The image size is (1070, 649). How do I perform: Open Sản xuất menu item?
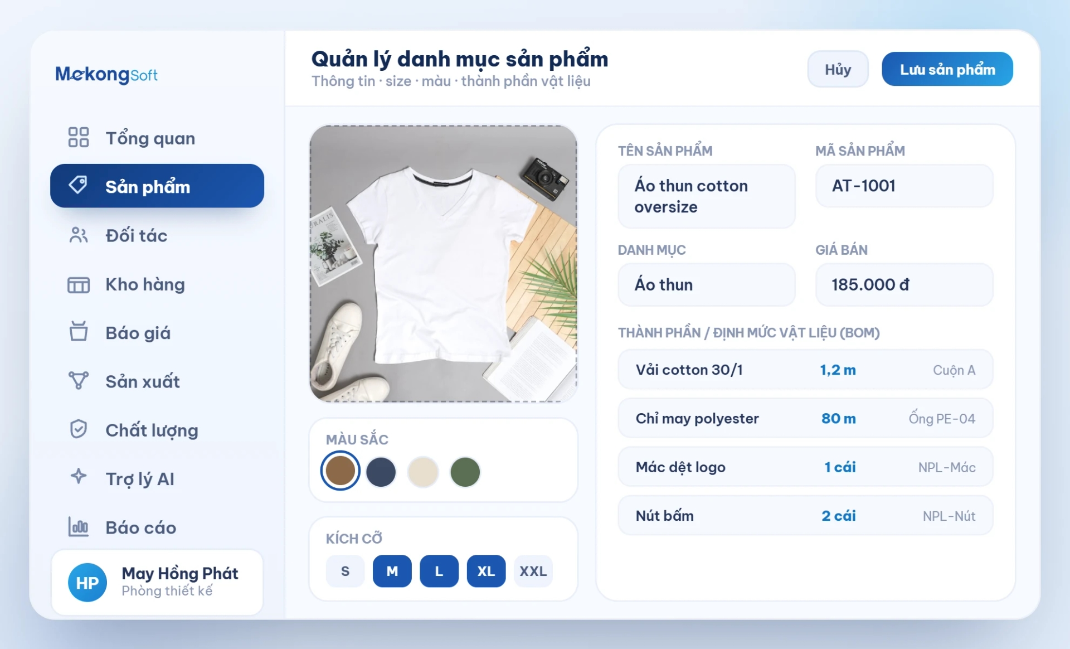[x=157, y=381]
